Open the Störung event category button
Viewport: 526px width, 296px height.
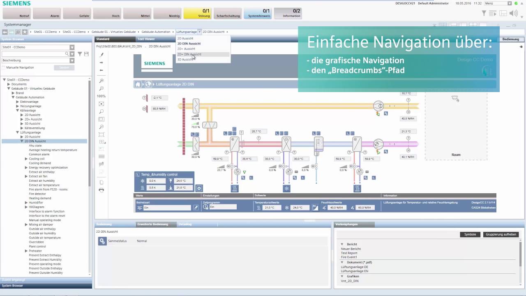click(197, 13)
